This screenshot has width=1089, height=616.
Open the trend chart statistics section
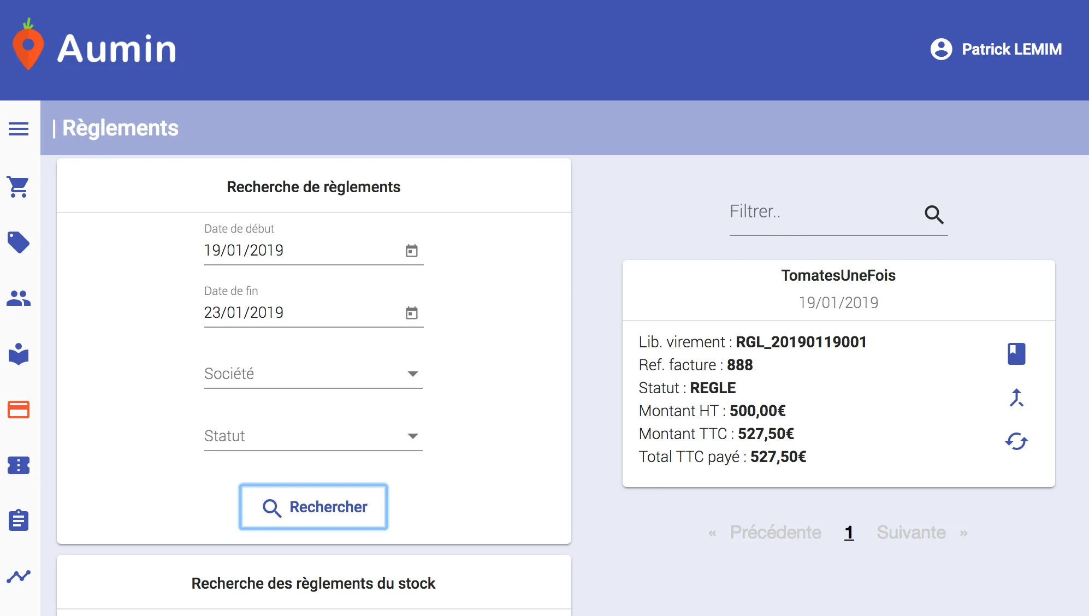tap(19, 576)
